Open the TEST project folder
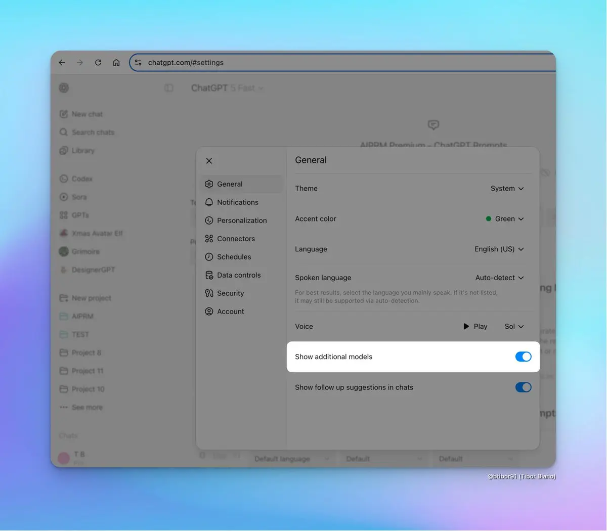Viewport: 607px width, 531px height. pyautogui.click(x=75, y=335)
